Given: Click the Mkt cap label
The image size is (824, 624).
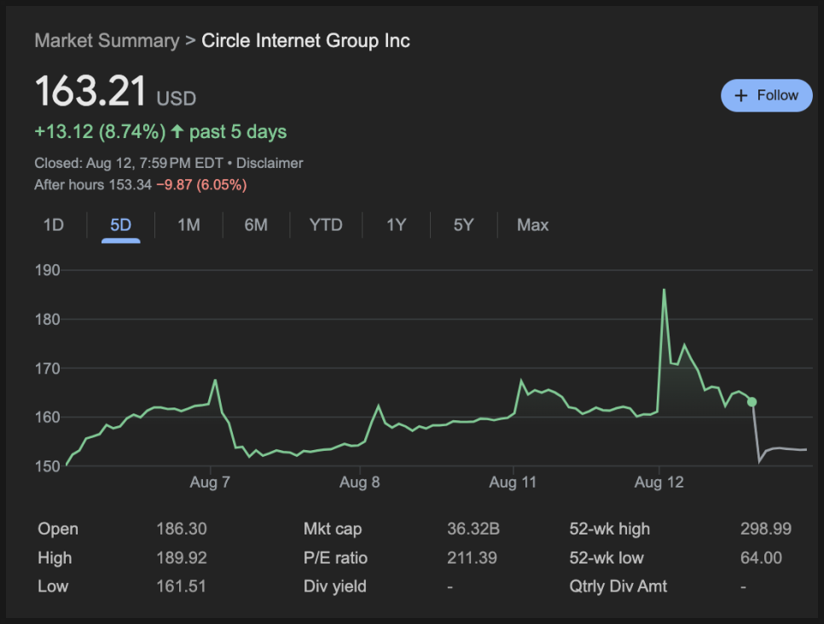Looking at the screenshot, I should tap(333, 529).
